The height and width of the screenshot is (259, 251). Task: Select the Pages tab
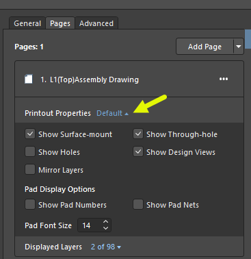pyautogui.click(x=60, y=23)
